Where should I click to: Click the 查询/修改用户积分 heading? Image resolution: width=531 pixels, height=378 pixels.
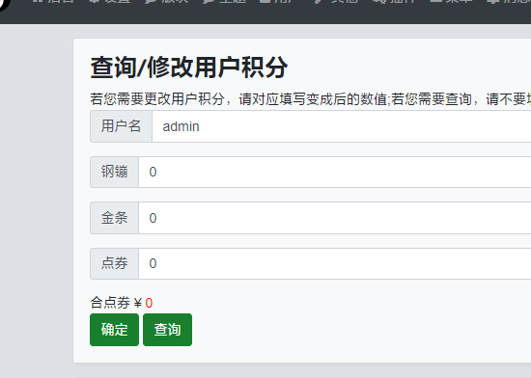(189, 67)
